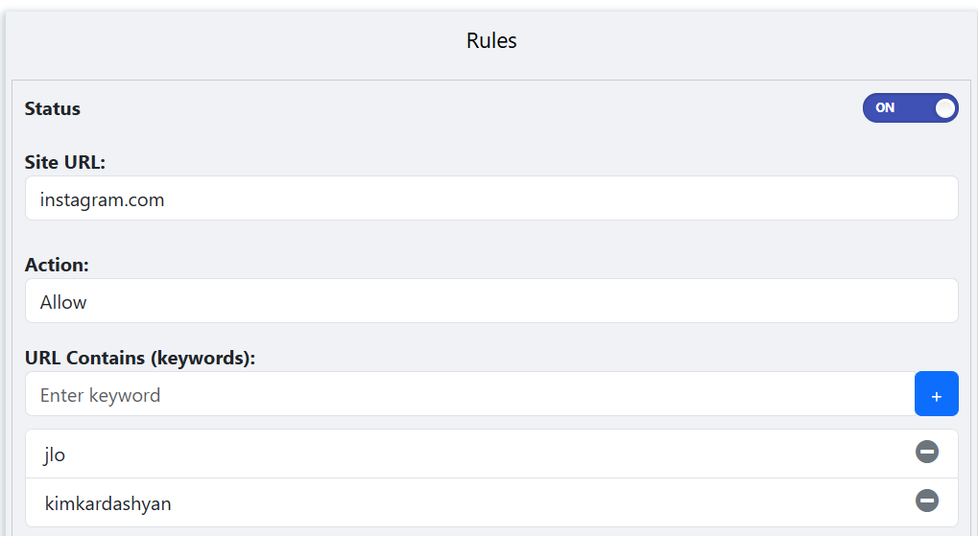This screenshot has height=536, width=978.
Task: Remove the jlo keyword
Action: (x=926, y=452)
